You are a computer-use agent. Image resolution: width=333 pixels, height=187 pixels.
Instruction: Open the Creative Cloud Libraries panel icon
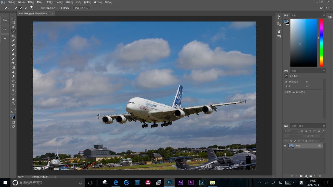click(x=329, y=17)
